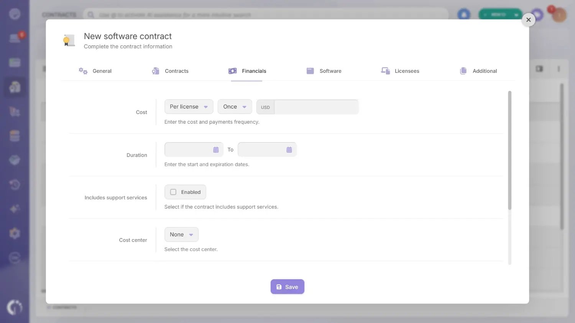Click the logo icon at sidebar bottom
This screenshot has width=575, height=323.
[x=15, y=307]
